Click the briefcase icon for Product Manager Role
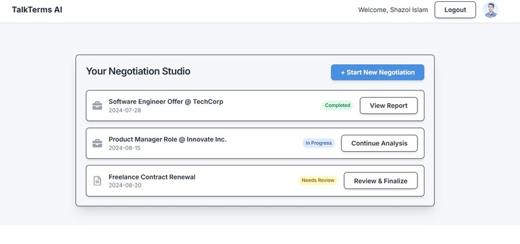The width and height of the screenshot is (520, 244). (x=97, y=144)
